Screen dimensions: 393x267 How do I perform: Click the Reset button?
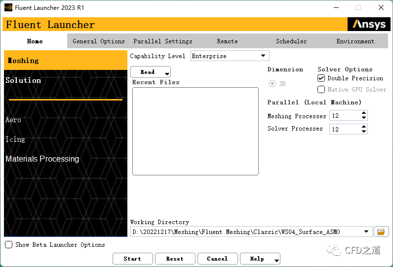pyautogui.click(x=175, y=259)
